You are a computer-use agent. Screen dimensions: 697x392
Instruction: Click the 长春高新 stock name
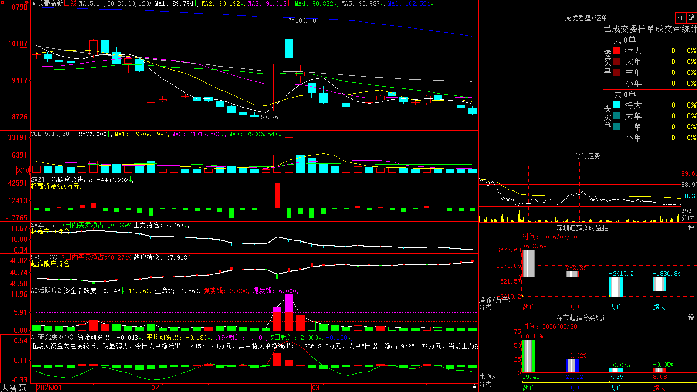click(50, 3)
